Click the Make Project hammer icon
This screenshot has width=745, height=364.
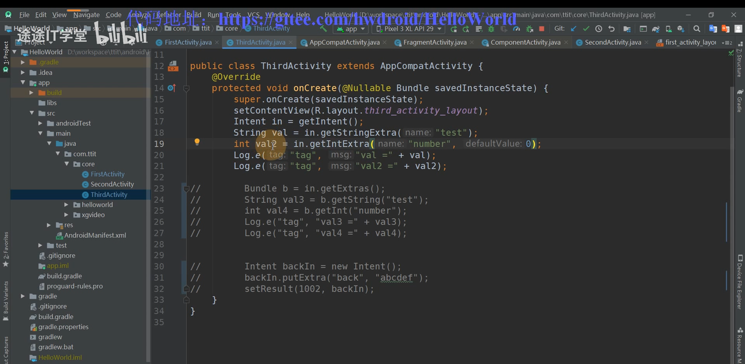click(324, 28)
